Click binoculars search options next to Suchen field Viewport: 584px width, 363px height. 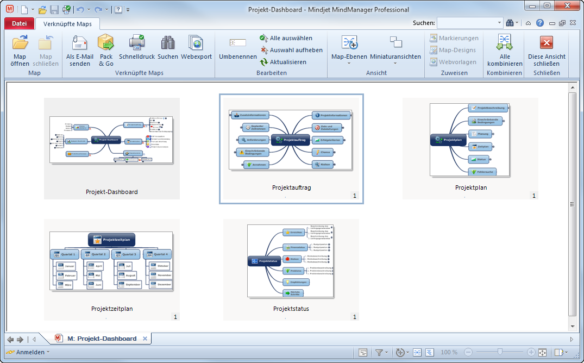point(510,23)
